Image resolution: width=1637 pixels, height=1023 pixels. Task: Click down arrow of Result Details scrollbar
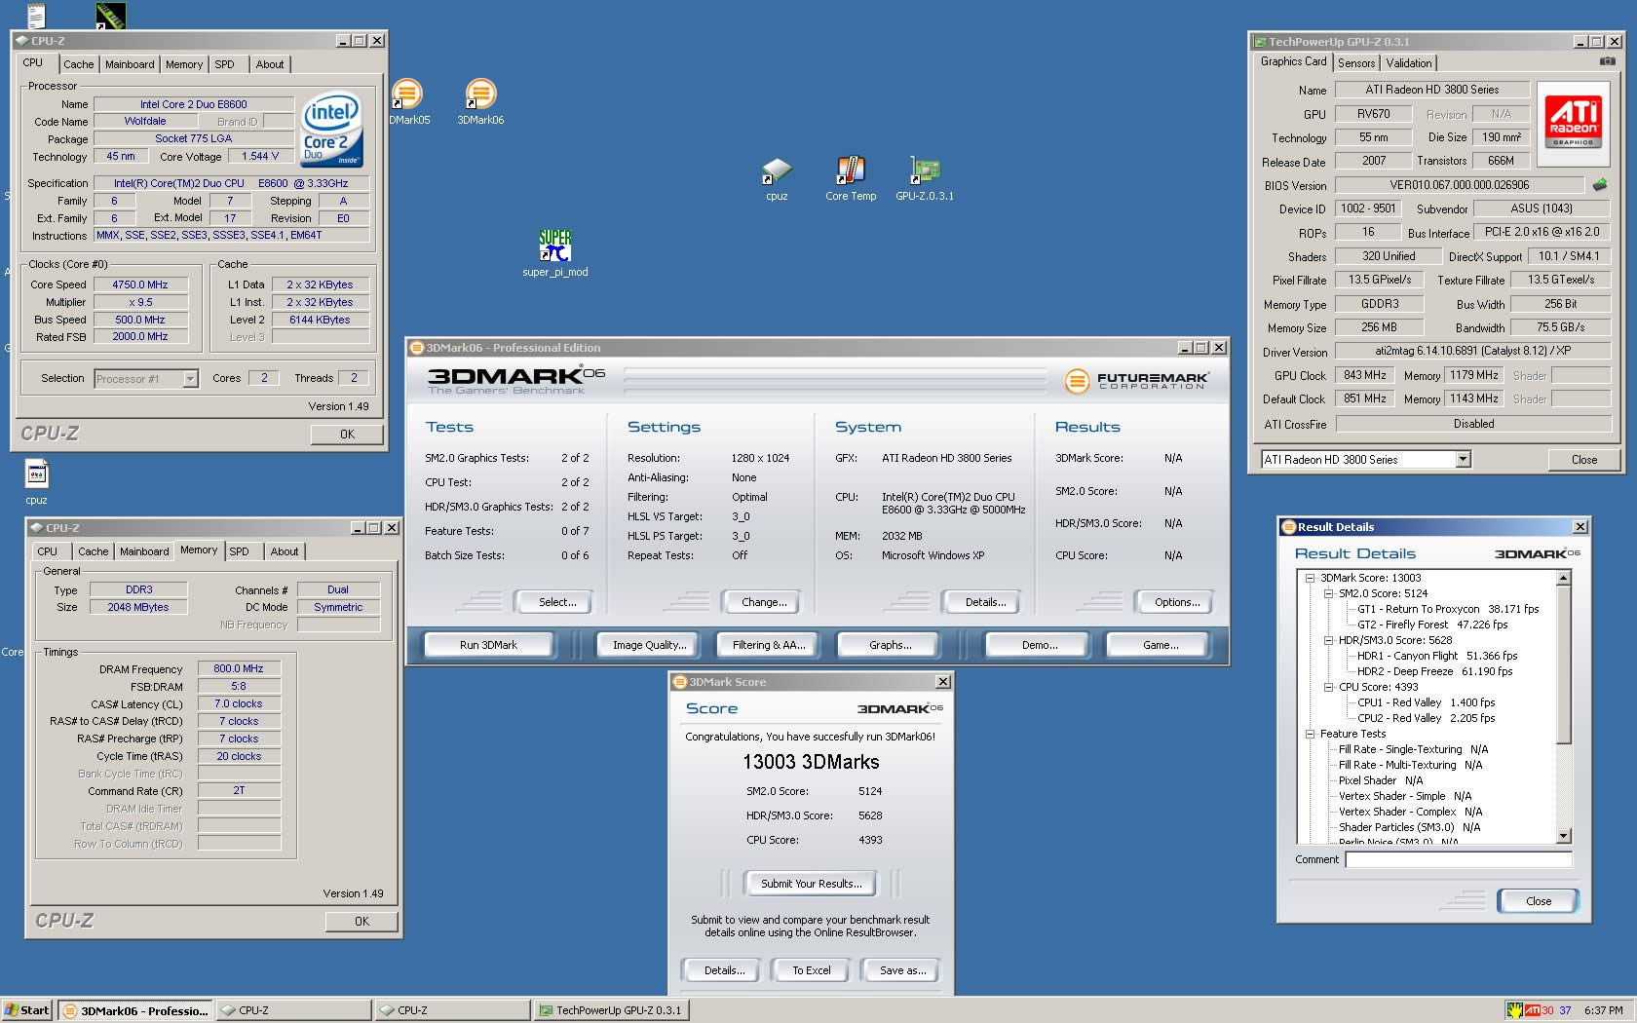click(x=1564, y=836)
